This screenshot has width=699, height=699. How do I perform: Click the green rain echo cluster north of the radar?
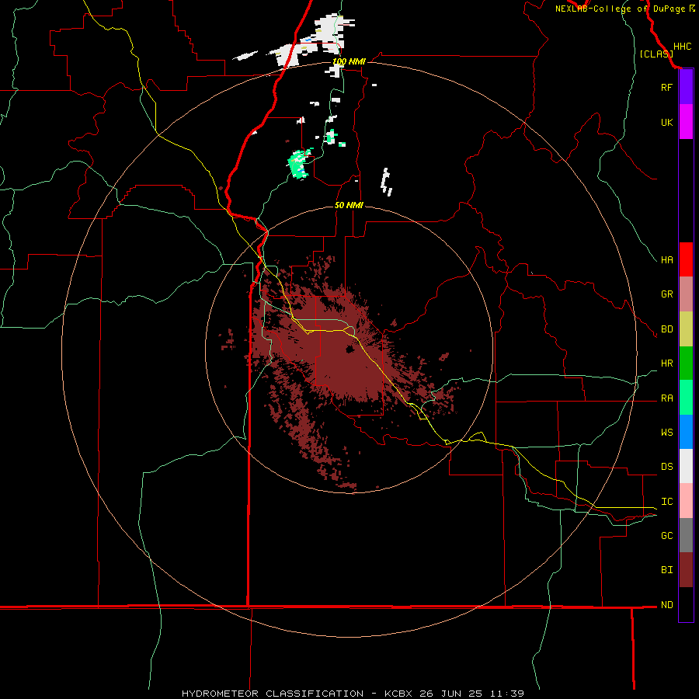299,164
